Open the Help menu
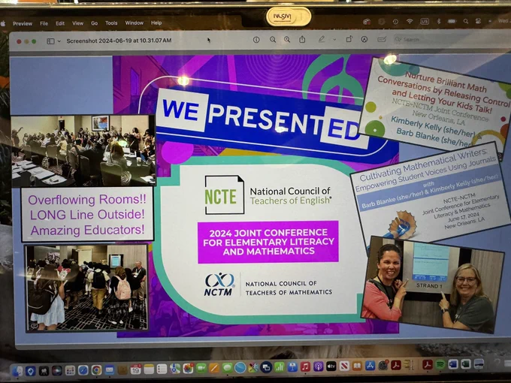This screenshot has height=383, width=511. 156,23
